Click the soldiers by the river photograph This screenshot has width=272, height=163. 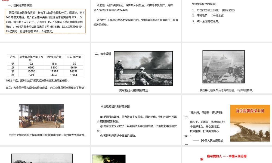[x=143, y=68]
